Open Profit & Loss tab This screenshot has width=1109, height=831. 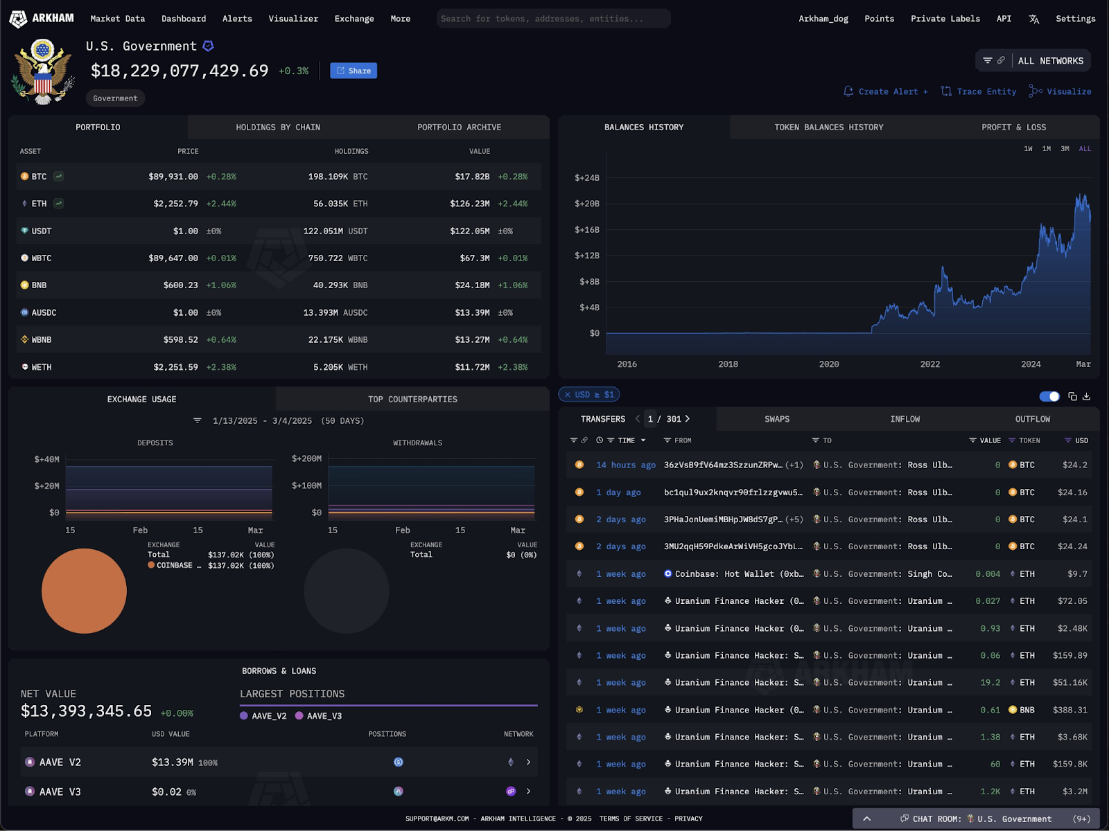(1013, 127)
